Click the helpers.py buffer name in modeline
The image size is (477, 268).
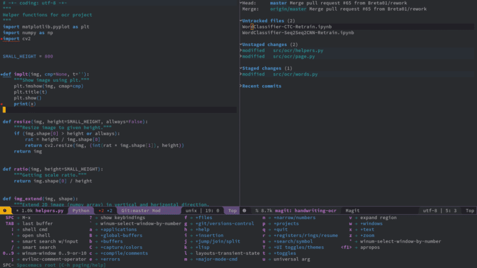point(50,211)
